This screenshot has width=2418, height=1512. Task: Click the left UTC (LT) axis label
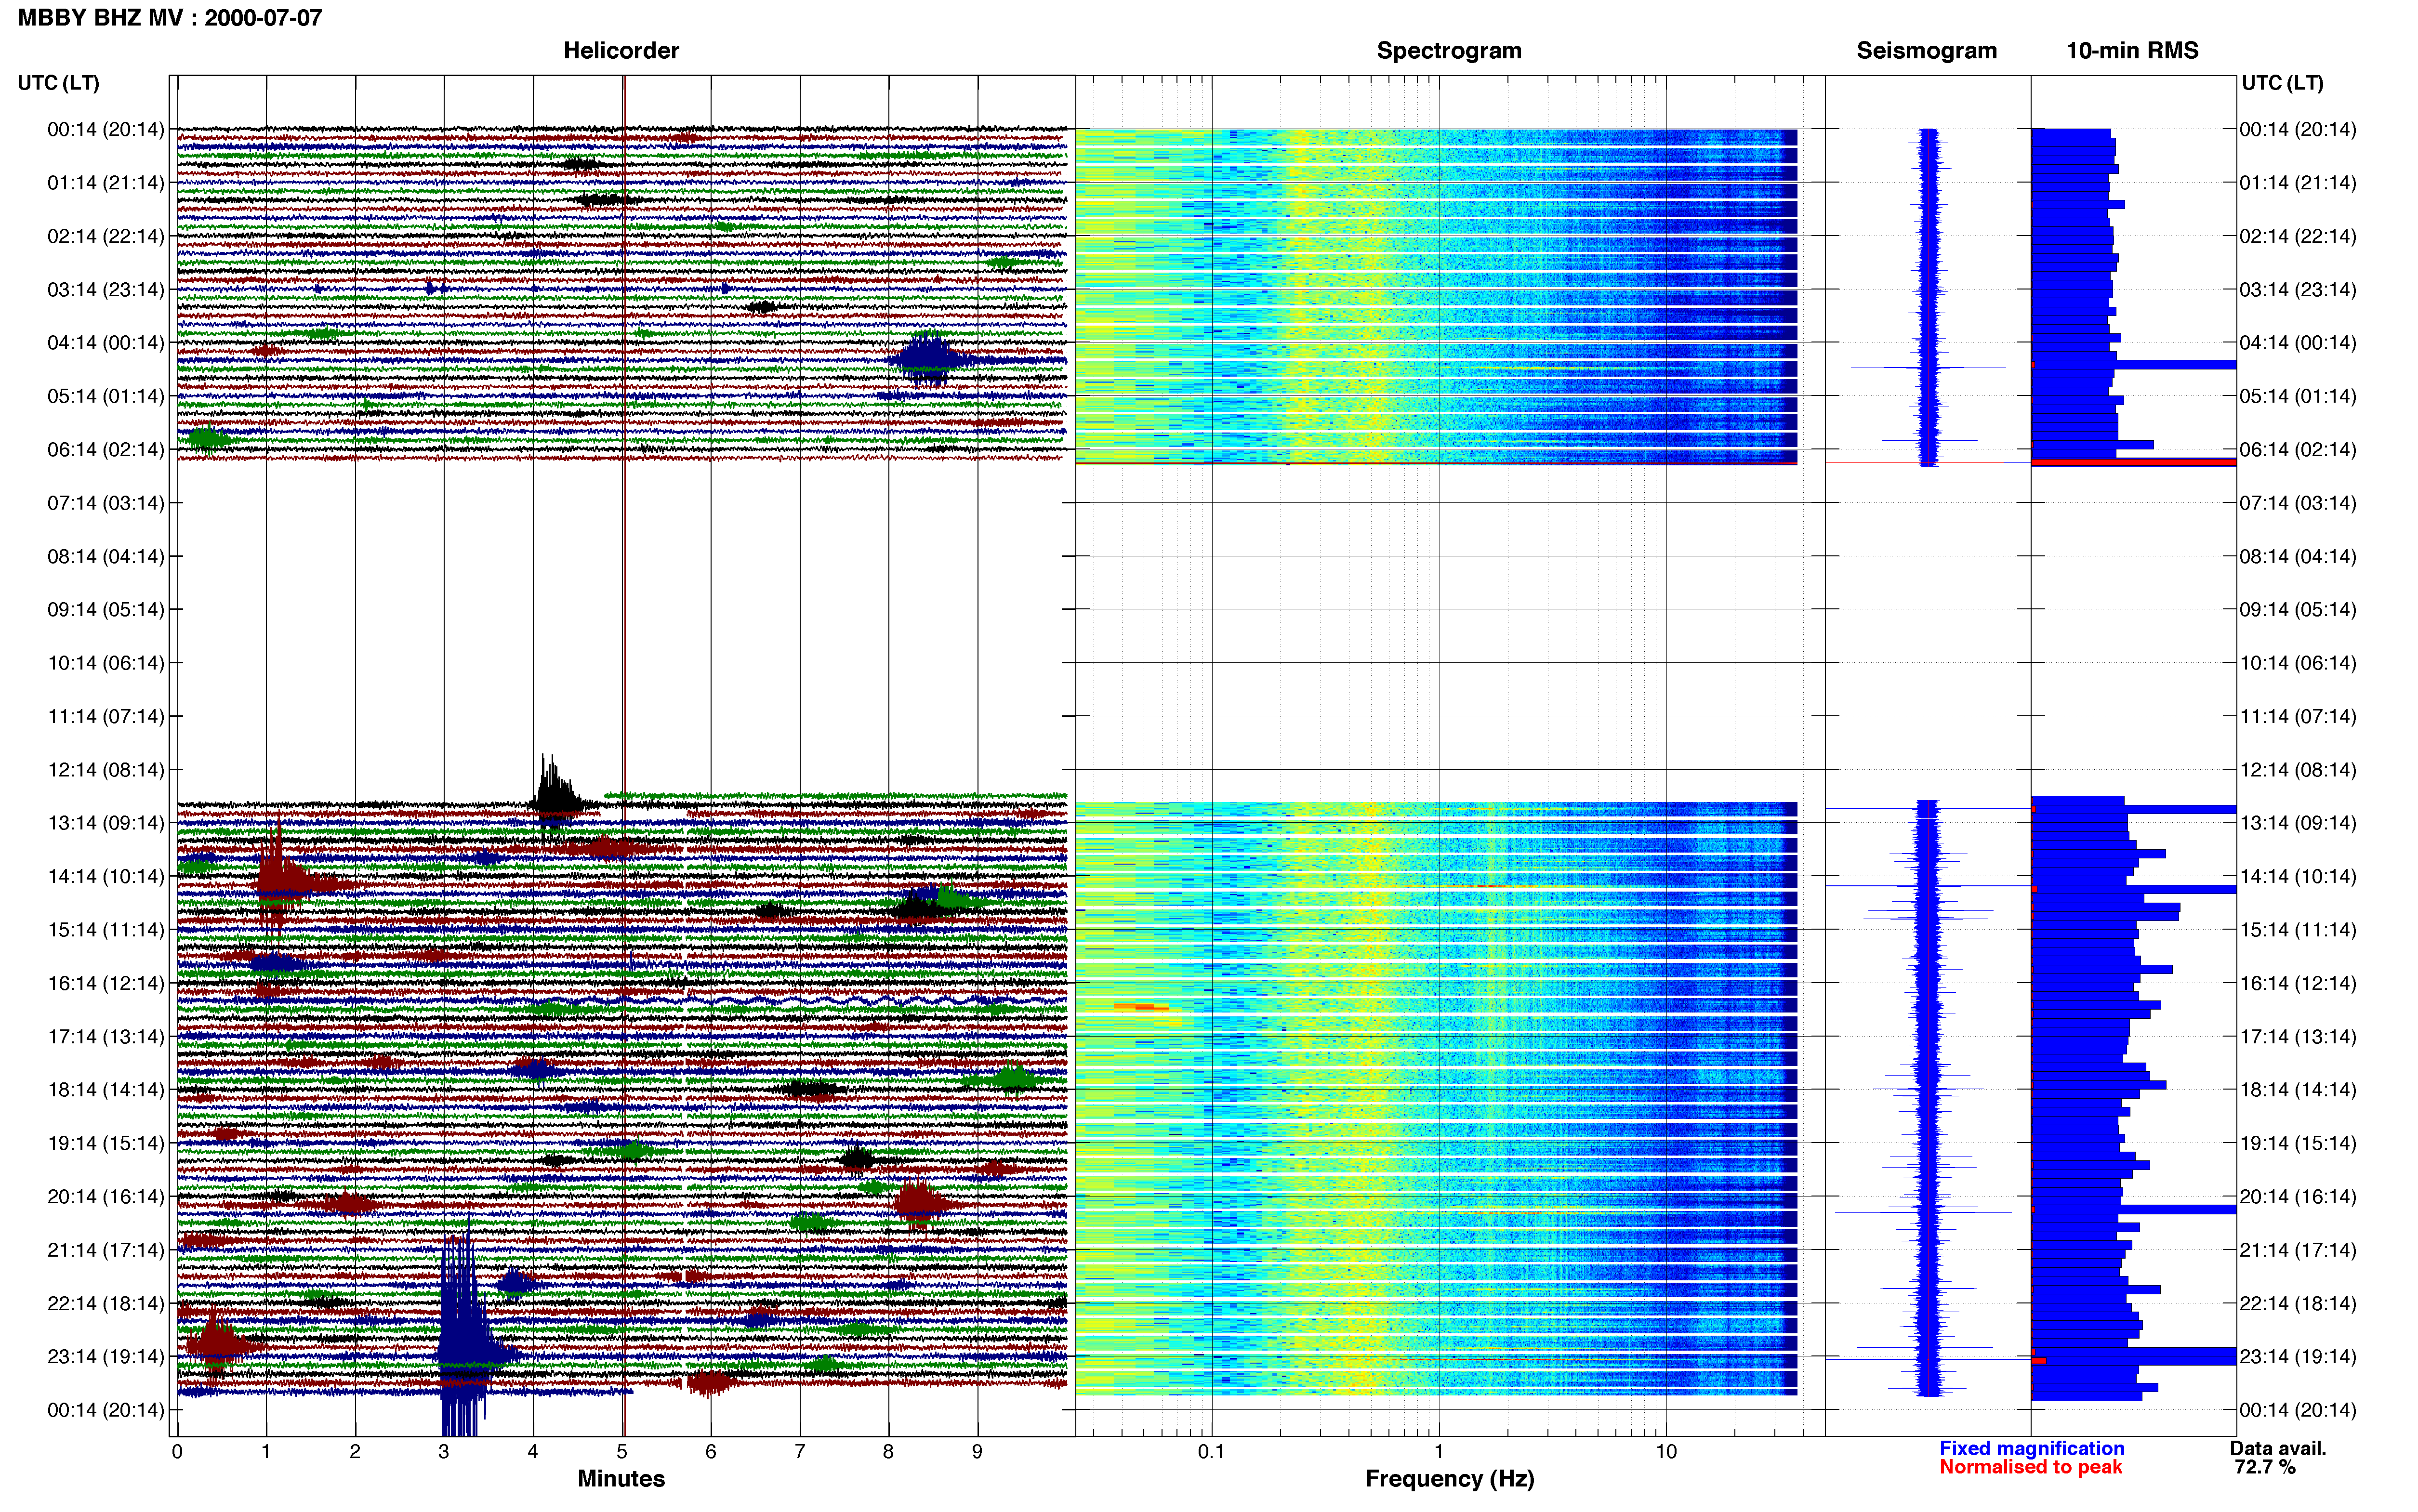coord(59,83)
